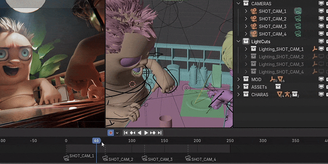This screenshot has height=164, width=328.
Task: Toggle viewport visibility of SHOT_CAM_2
Action: coord(321,19)
